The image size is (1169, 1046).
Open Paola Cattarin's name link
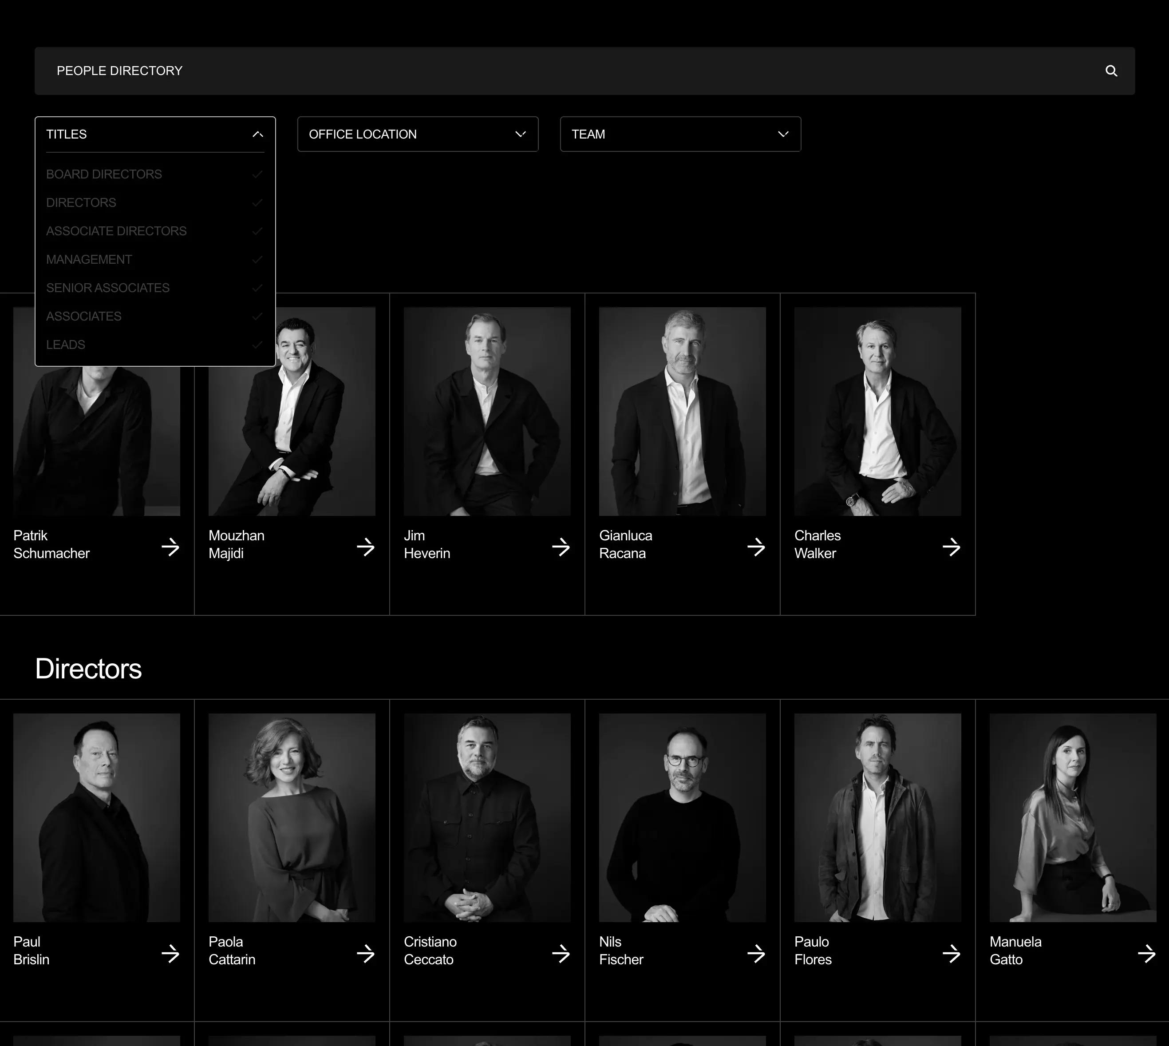click(232, 951)
